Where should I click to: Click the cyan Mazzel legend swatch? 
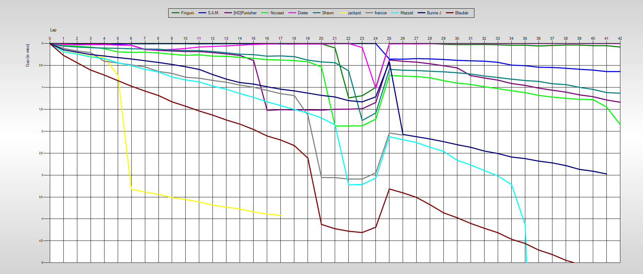pyautogui.click(x=395, y=13)
